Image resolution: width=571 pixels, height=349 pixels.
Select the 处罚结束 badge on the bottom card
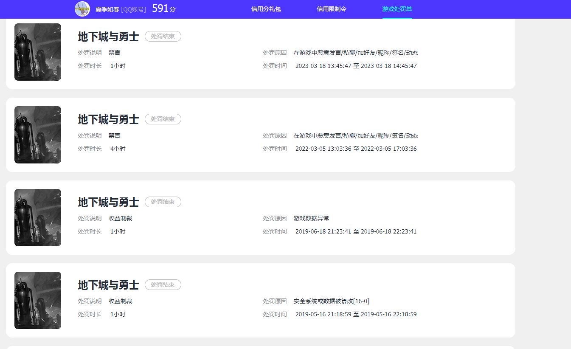tap(163, 284)
